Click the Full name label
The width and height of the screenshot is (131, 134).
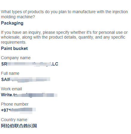coord(10,73)
